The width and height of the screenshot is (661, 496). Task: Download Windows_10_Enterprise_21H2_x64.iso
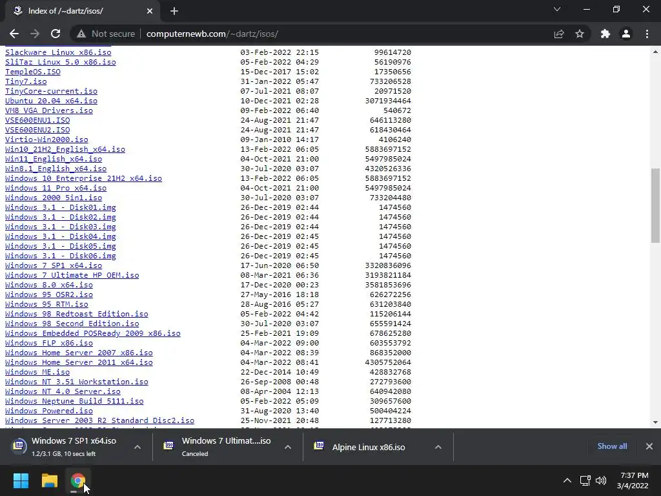(83, 178)
